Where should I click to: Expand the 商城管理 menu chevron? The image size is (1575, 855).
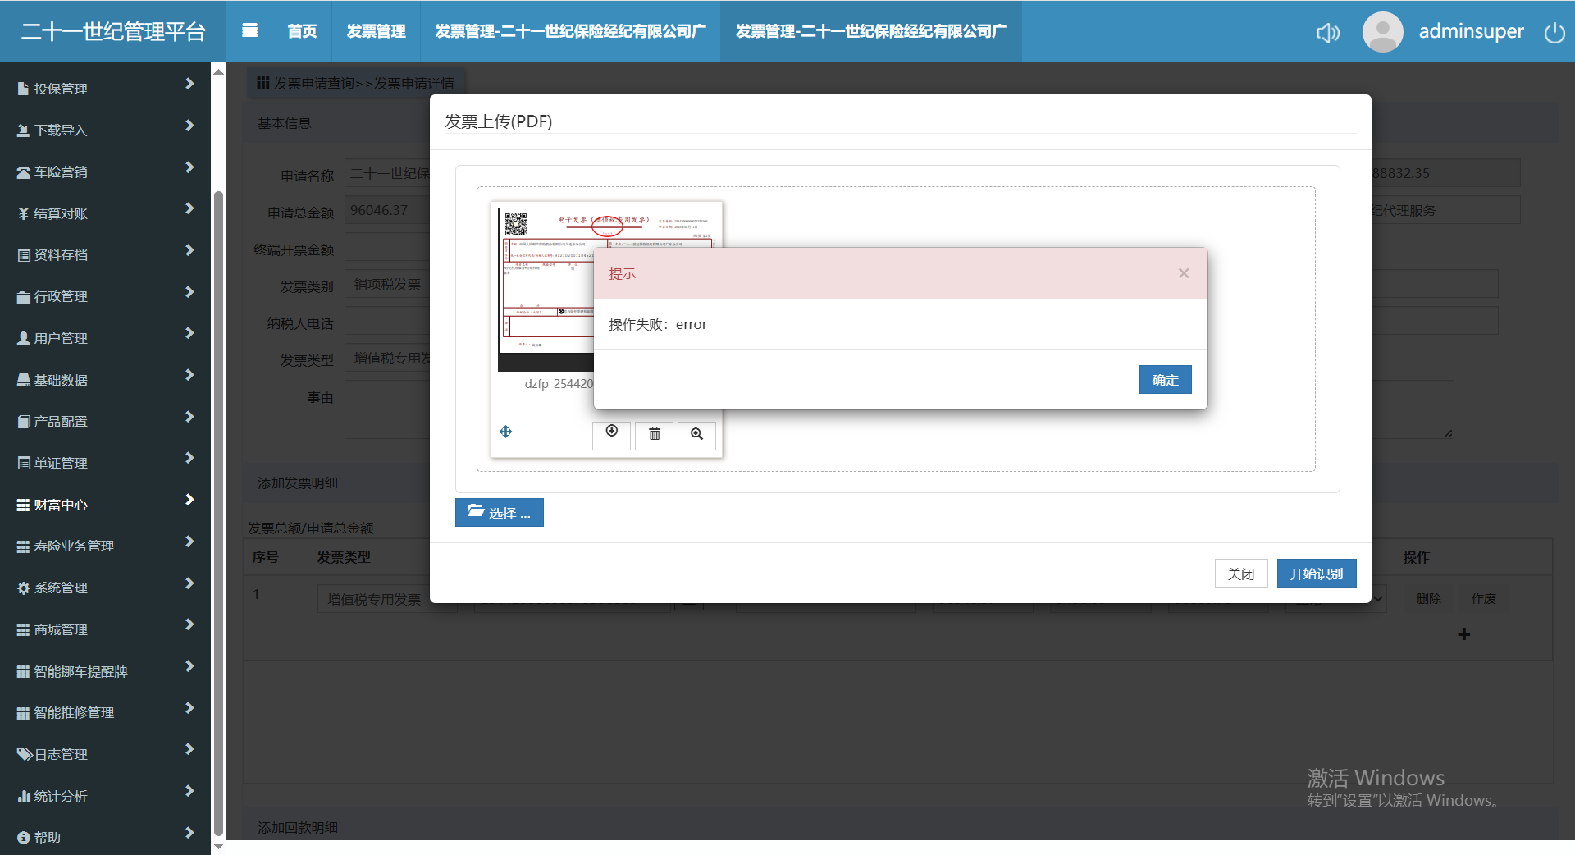click(x=189, y=624)
